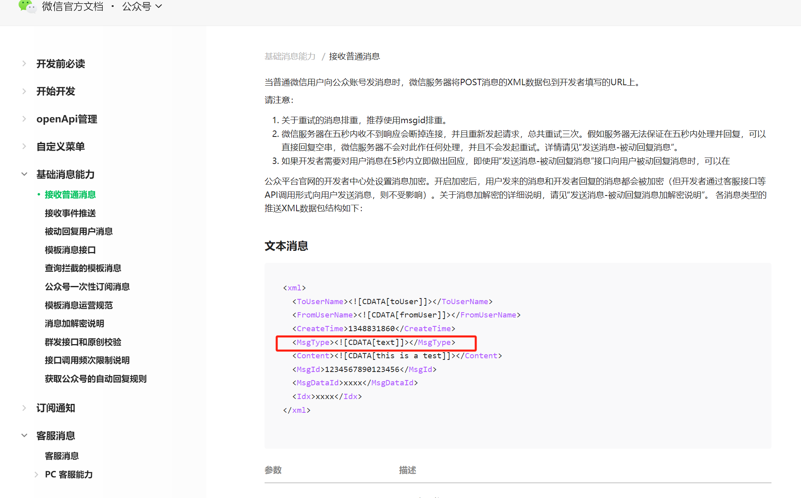Click the FromUserName code line
This screenshot has width=801, height=498.
click(x=406, y=315)
